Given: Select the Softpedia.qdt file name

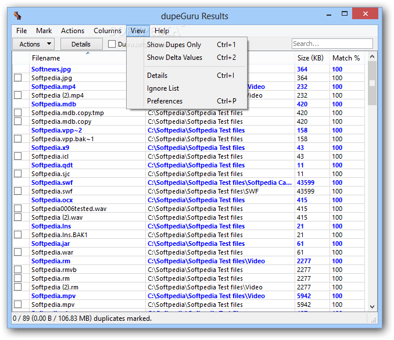Looking at the screenshot, I should tap(52, 165).
